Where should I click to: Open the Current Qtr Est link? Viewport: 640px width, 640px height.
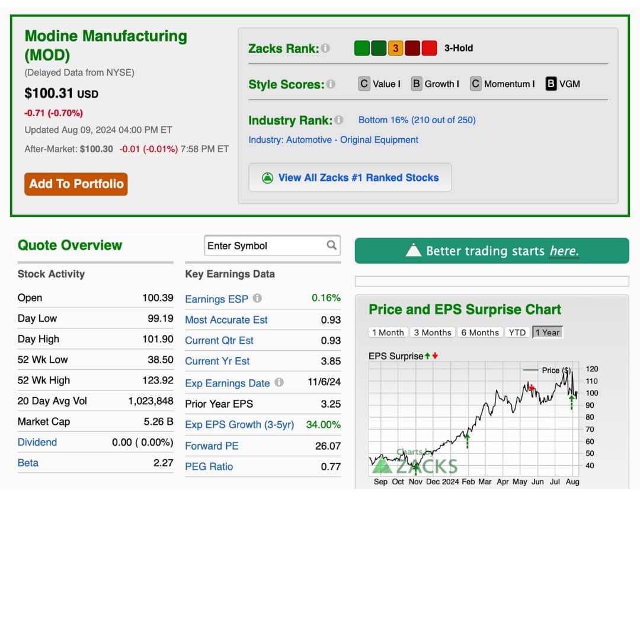219,340
